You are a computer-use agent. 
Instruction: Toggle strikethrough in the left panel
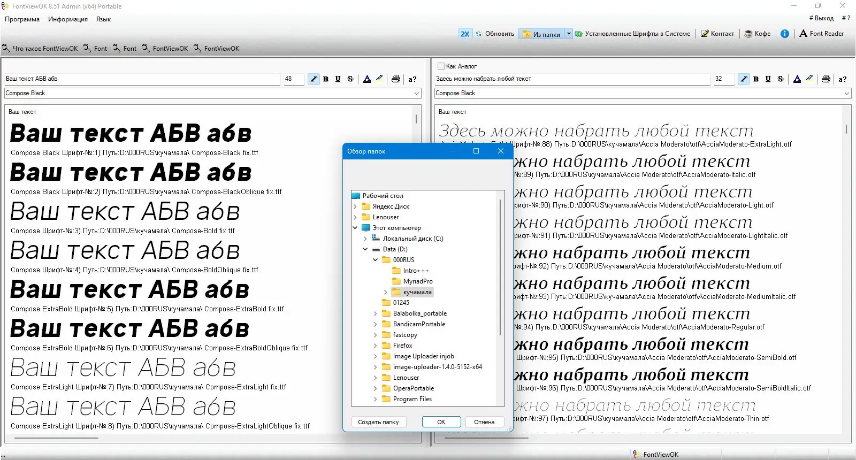pyautogui.click(x=350, y=79)
